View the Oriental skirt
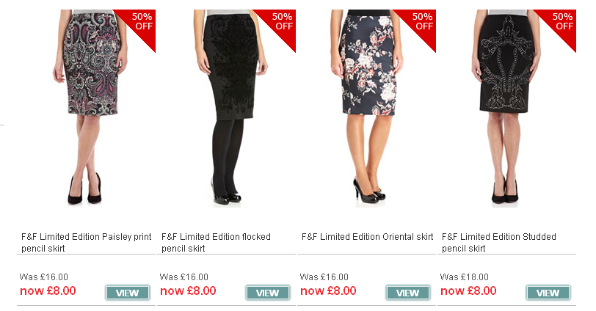 [408, 293]
